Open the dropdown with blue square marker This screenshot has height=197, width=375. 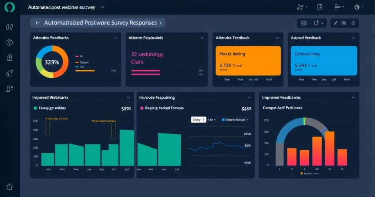pyautogui.click(x=234, y=120)
